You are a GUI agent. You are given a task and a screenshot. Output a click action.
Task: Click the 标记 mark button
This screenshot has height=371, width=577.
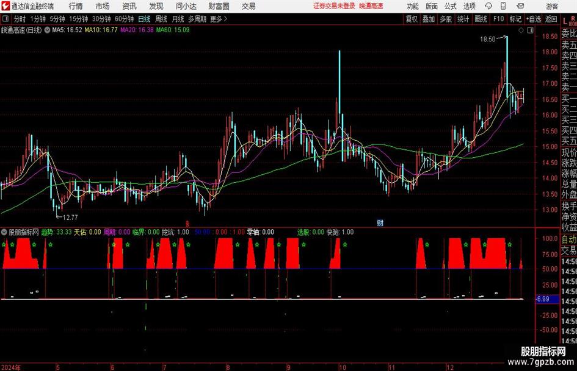click(515, 19)
